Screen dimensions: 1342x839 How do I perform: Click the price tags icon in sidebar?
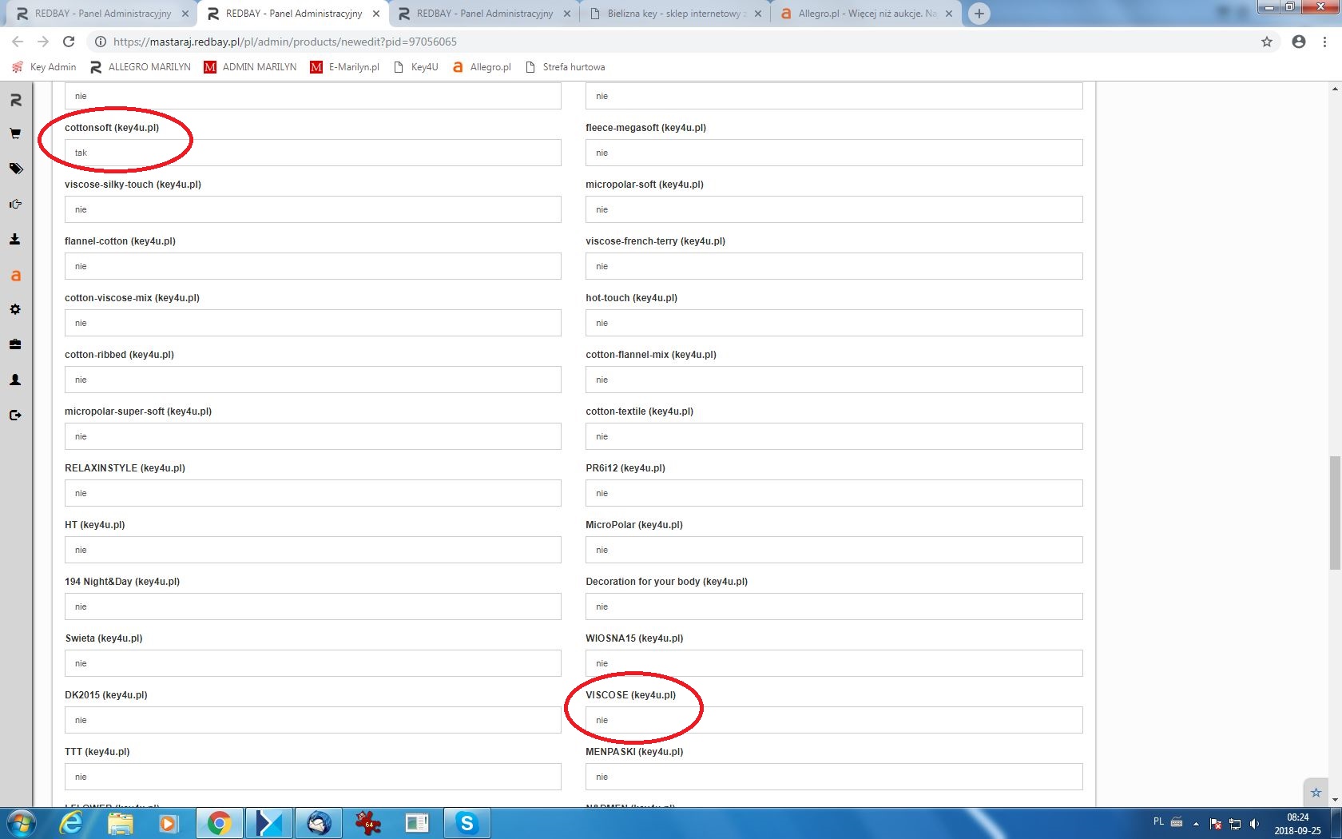point(15,169)
